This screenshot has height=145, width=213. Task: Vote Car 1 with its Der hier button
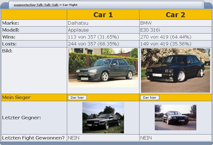point(77,98)
